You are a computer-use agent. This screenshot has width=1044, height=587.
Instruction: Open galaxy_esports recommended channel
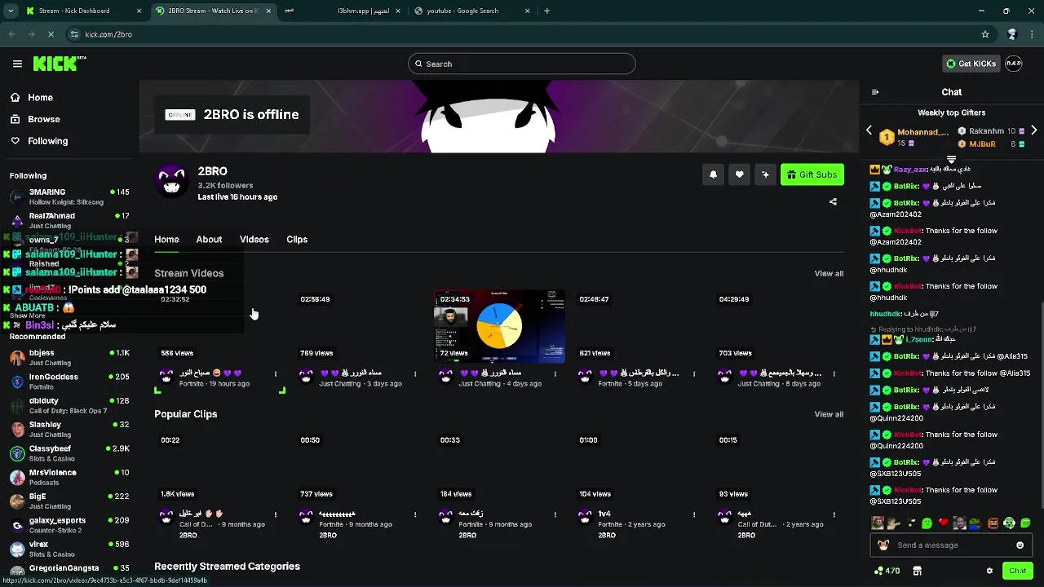tap(69, 525)
